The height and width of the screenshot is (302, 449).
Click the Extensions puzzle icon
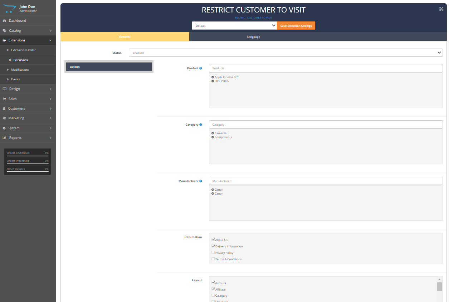[x=5, y=40]
